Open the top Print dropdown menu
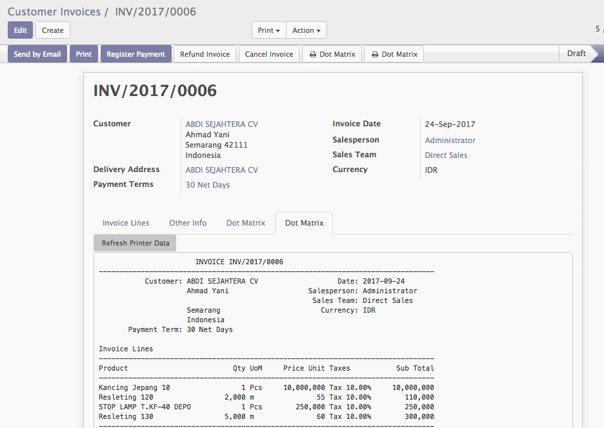This screenshot has height=428, width=604. pyautogui.click(x=269, y=30)
